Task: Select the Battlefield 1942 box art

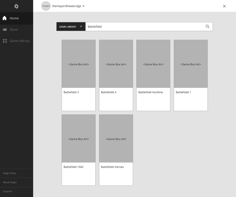Action: (x=79, y=138)
